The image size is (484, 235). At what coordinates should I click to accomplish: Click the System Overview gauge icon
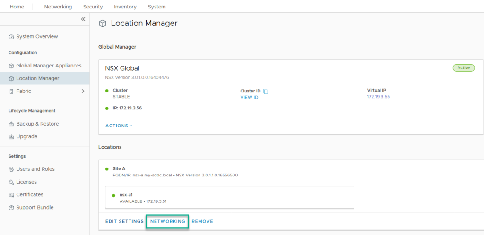[11, 37]
